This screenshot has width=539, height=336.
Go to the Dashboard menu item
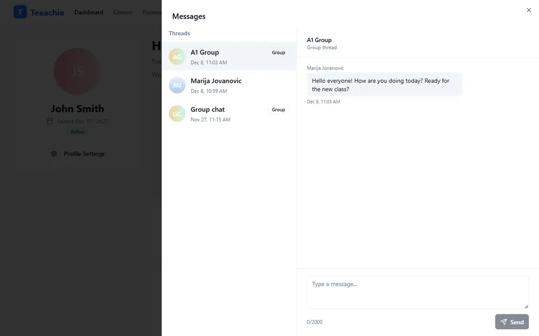[89, 12]
